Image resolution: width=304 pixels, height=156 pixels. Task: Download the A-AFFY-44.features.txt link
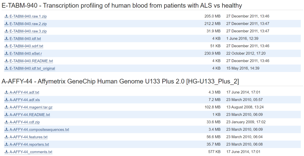(x=28, y=137)
